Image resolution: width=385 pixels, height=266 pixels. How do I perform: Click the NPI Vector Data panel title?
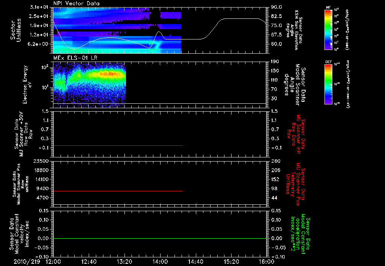pos(76,3)
